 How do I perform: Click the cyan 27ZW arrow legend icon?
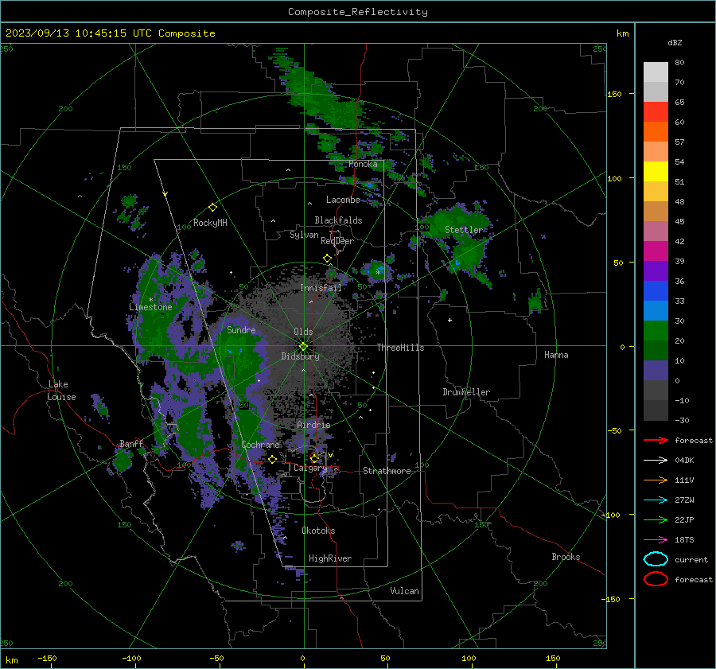point(656,500)
